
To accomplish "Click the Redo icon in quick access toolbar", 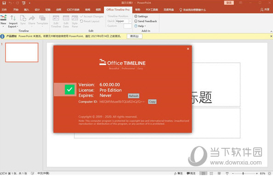I will 17,3.
